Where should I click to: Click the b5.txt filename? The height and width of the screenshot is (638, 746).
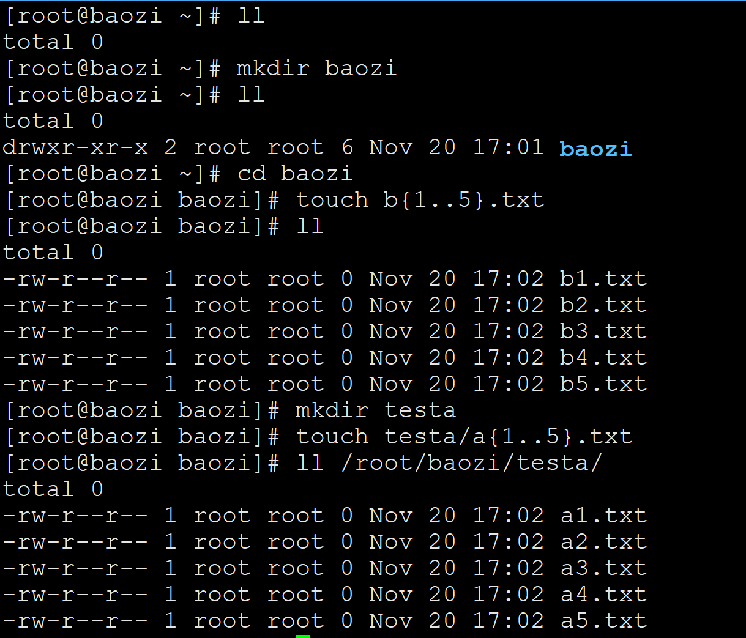[x=603, y=384]
